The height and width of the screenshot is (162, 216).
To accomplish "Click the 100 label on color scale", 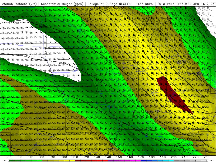I will coord(64,157).
